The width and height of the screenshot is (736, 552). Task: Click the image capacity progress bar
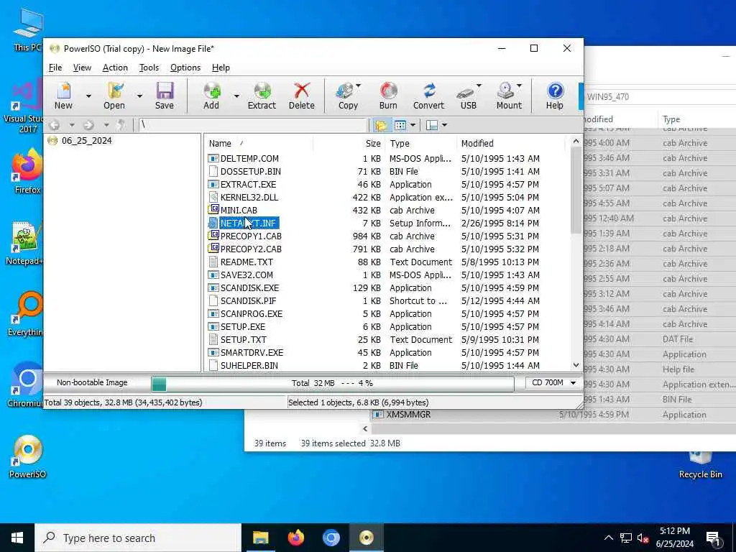(332, 384)
